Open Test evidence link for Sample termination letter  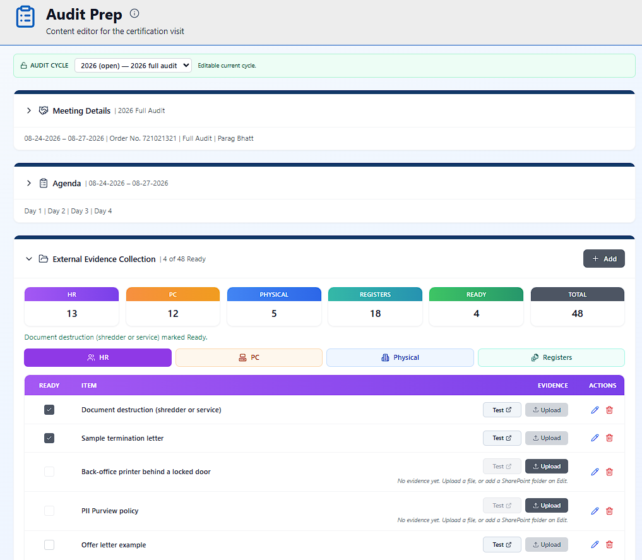click(x=502, y=438)
